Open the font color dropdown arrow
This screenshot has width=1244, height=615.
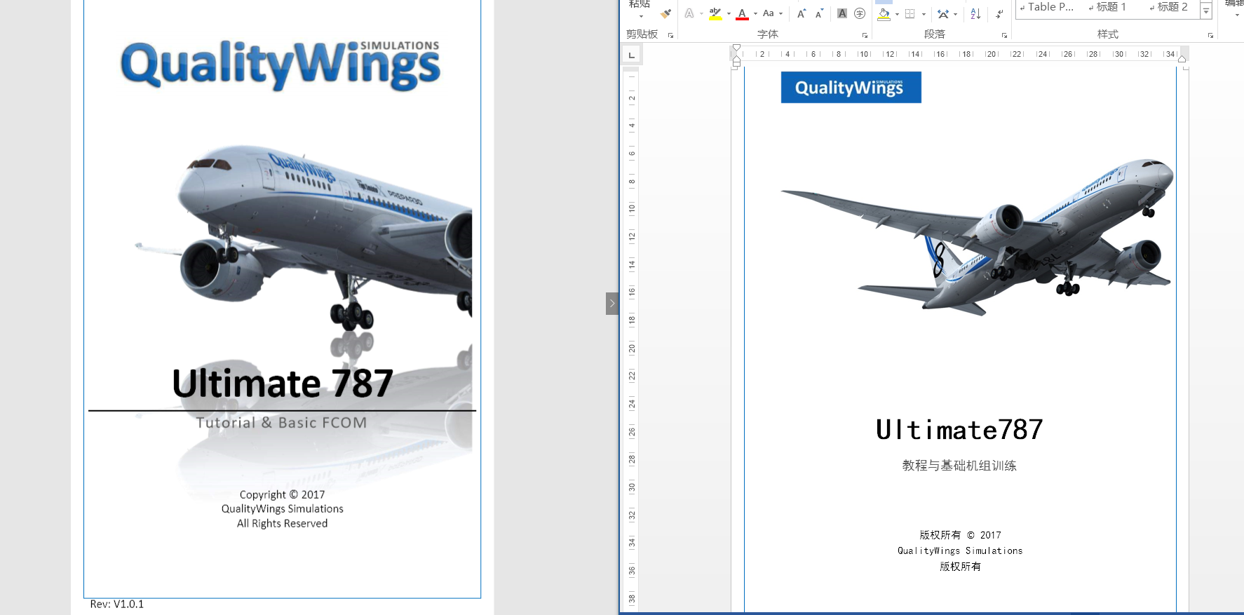tap(755, 13)
